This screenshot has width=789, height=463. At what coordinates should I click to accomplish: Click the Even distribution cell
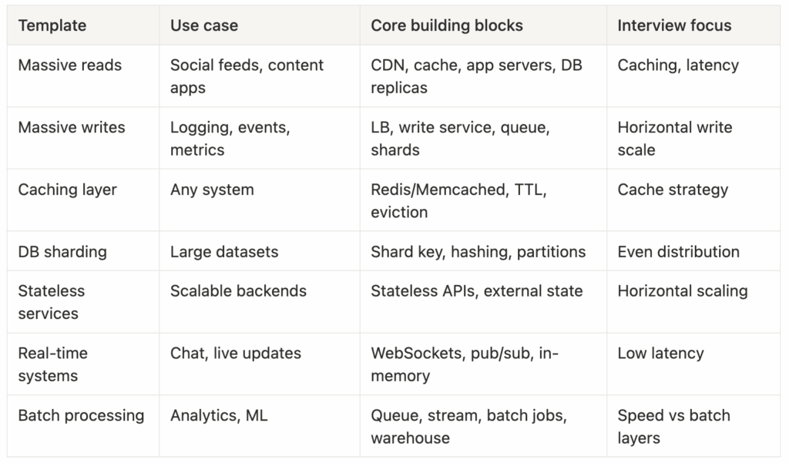coord(678,252)
